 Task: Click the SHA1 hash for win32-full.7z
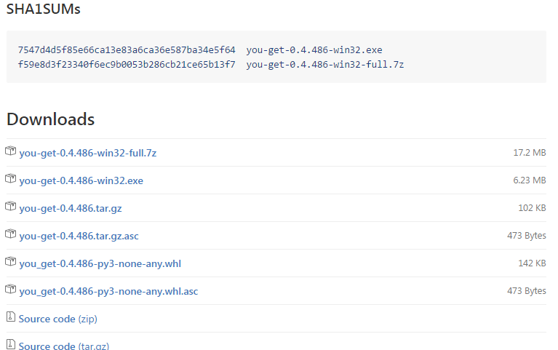[x=127, y=65]
